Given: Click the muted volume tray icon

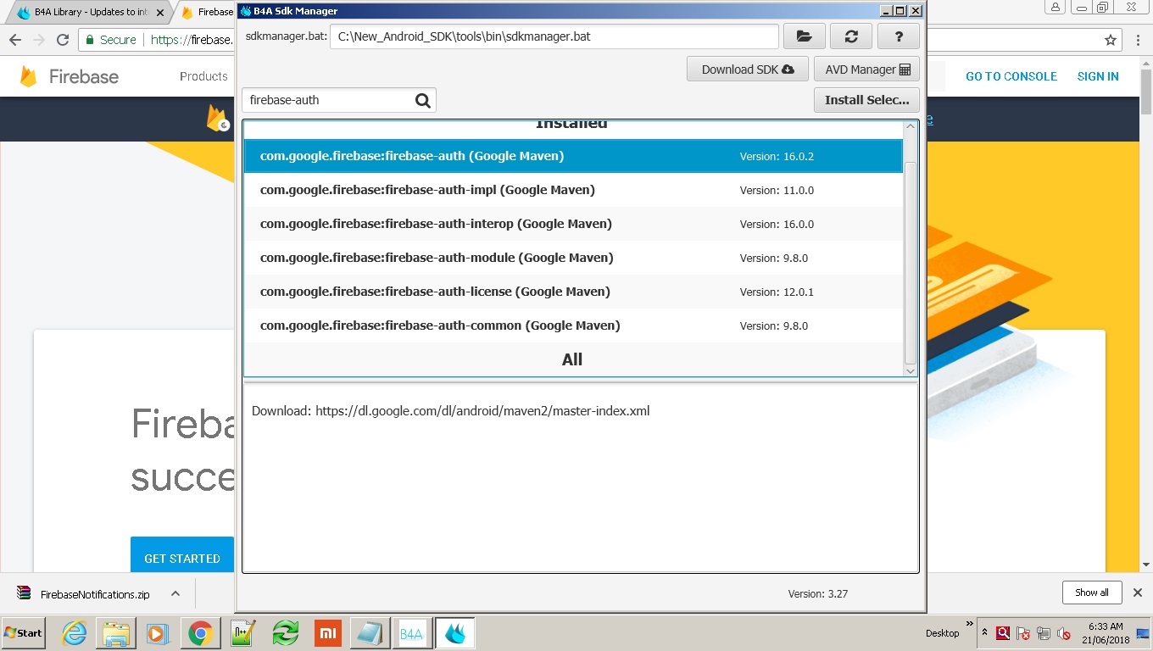Looking at the screenshot, I should (1064, 633).
